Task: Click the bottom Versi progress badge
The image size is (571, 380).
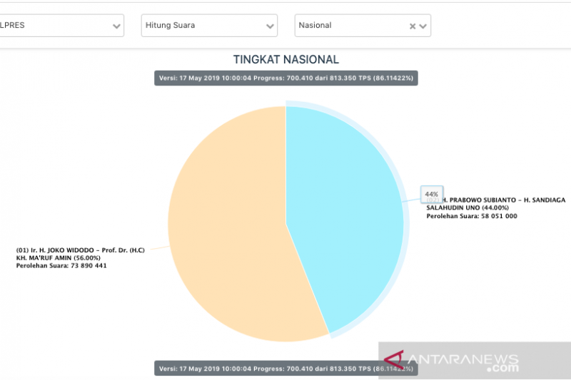Action: pos(286,369)
